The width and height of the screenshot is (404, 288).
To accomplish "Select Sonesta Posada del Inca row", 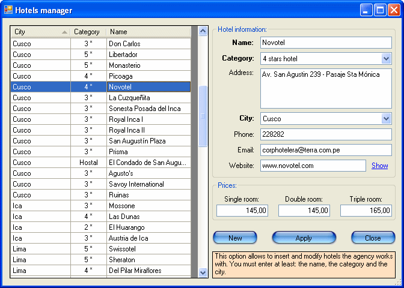I will point(101,109).
